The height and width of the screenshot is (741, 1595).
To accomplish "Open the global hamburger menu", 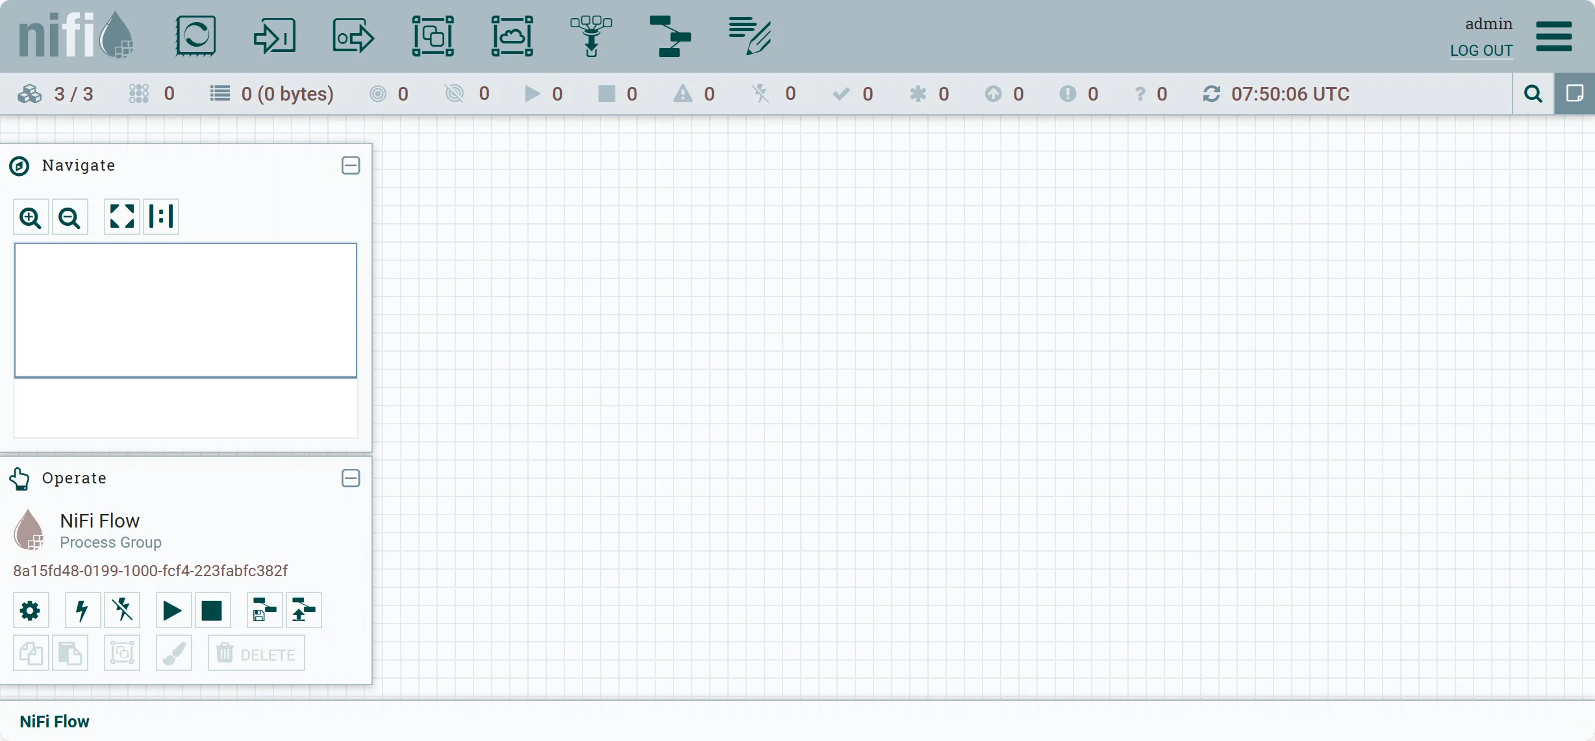I will click(1553, 36).
